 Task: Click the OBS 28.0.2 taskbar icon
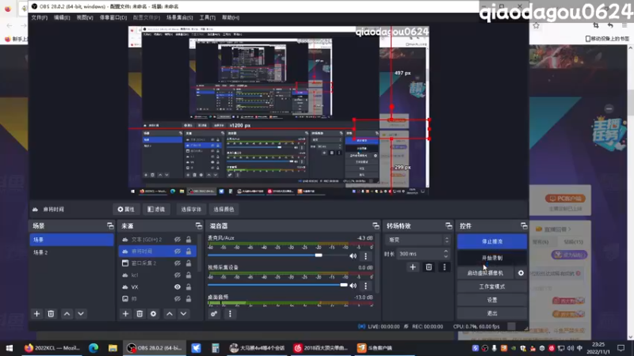pos(154,348)
